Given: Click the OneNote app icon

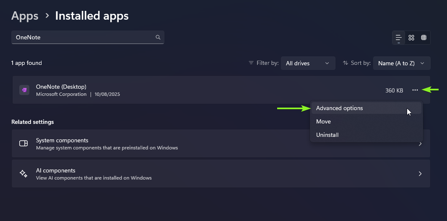Looking at the screenshot, I should coord(24,90).
